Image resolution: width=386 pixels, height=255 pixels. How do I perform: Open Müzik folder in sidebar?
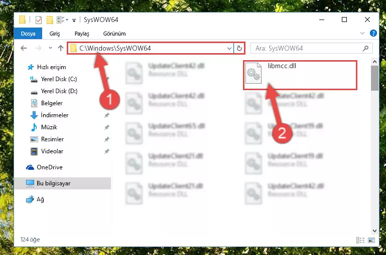(49, 127)
